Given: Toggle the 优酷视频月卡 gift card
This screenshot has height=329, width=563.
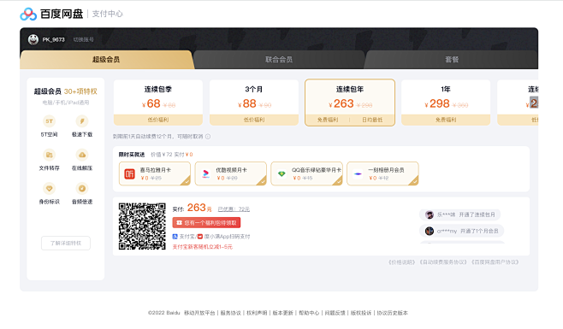Looking at the screenshot, I should tap(231, 173).
